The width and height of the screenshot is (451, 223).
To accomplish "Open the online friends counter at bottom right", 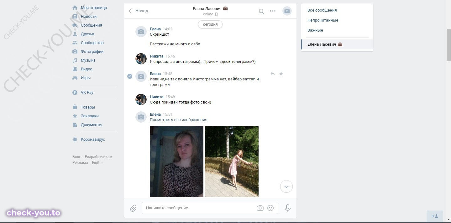I will coord(434,216).
